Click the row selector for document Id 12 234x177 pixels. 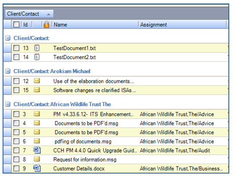(7, 81)
